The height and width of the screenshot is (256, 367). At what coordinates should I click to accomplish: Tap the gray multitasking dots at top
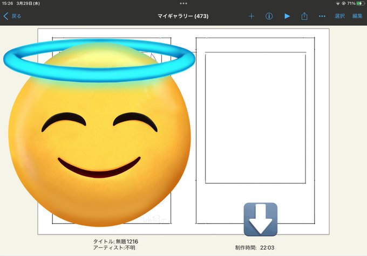[183, 3]
